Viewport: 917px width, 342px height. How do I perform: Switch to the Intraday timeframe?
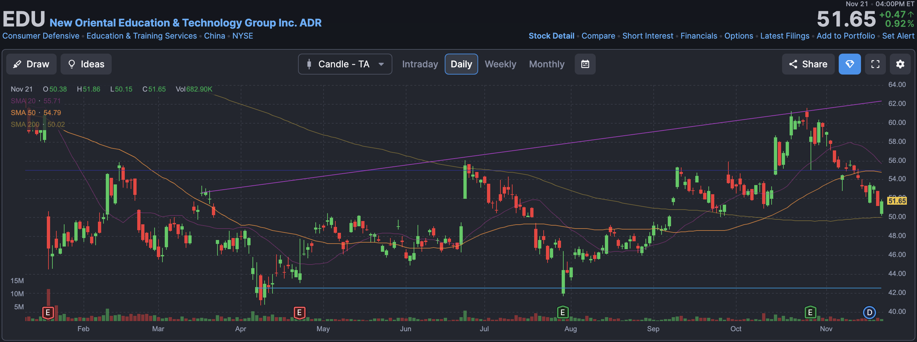tap(420, 64)
